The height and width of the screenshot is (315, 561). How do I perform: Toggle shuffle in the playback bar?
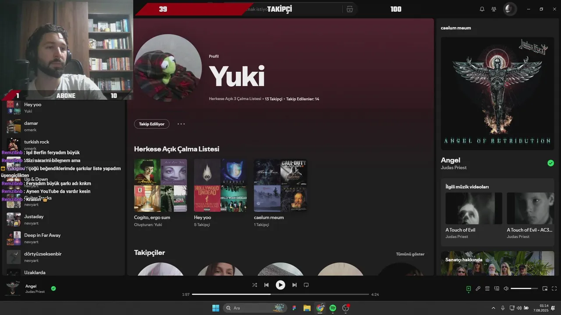(255, 285)
